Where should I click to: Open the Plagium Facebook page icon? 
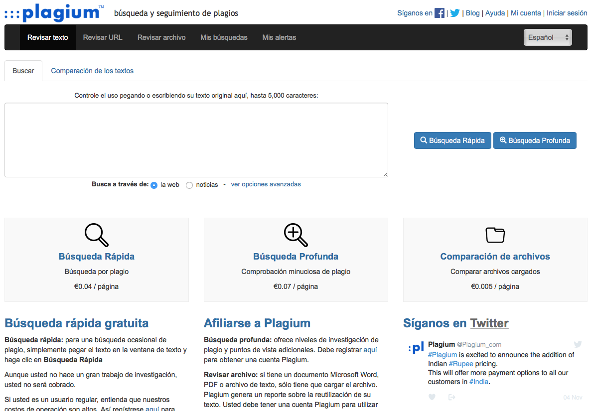point(439,13)
